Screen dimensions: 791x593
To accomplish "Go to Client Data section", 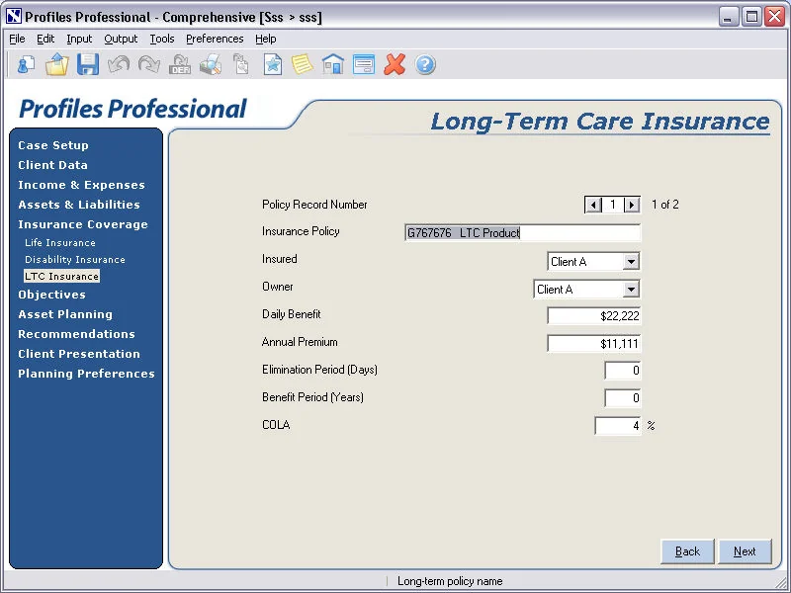I will pos(53,165).
